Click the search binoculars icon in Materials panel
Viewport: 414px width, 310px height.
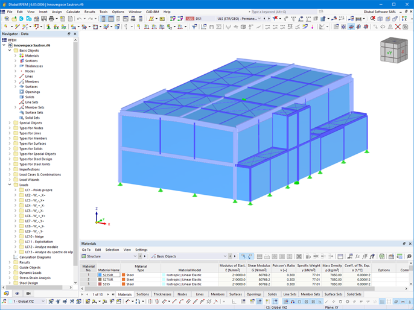coord(409,256)
